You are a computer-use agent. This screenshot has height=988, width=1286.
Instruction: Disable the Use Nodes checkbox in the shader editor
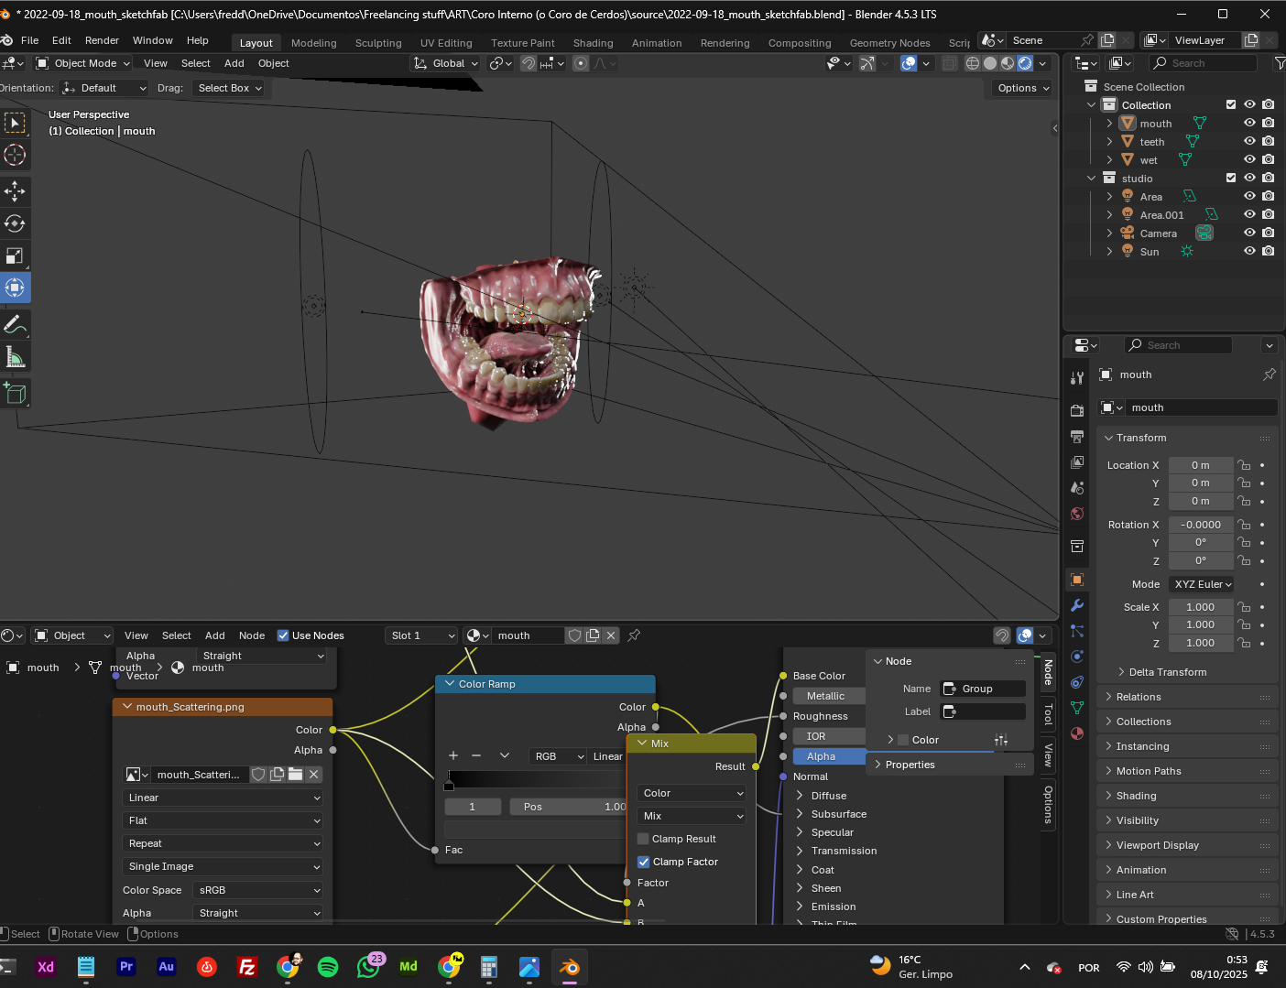pyautogui.click(x=284, y=635)
